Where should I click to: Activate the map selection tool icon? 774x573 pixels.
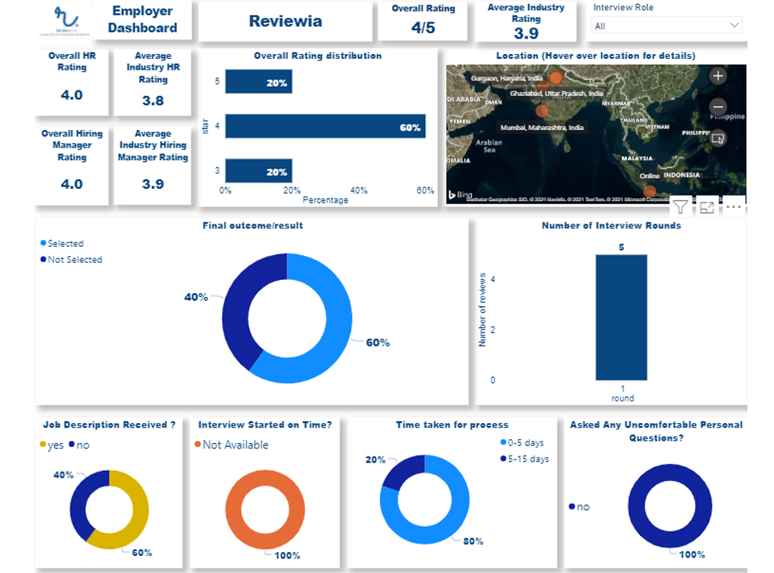pyautogui.click(x=717, y=138)
